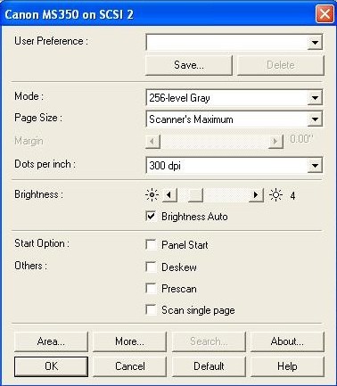Open the Area... settings
Viewport: 337px width, 386px height.
[x=51, y=341]
